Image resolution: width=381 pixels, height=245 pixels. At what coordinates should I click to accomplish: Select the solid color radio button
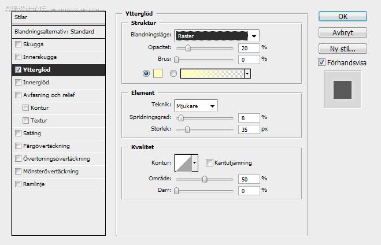tap(146, 73)
